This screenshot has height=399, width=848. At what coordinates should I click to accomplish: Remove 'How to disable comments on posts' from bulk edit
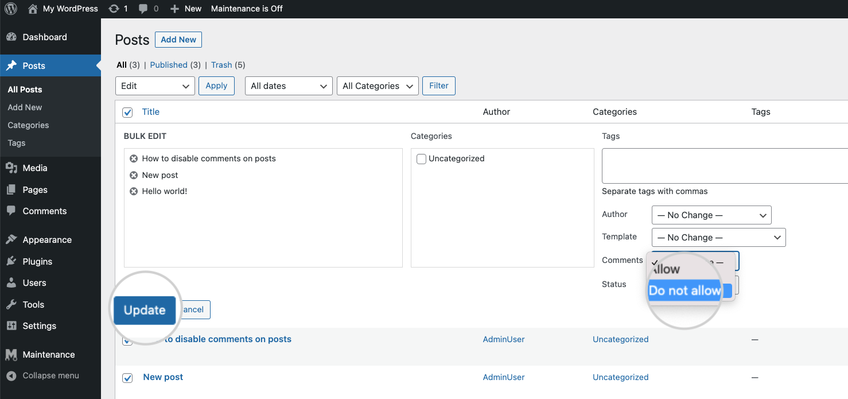click(x=134, y=158)
